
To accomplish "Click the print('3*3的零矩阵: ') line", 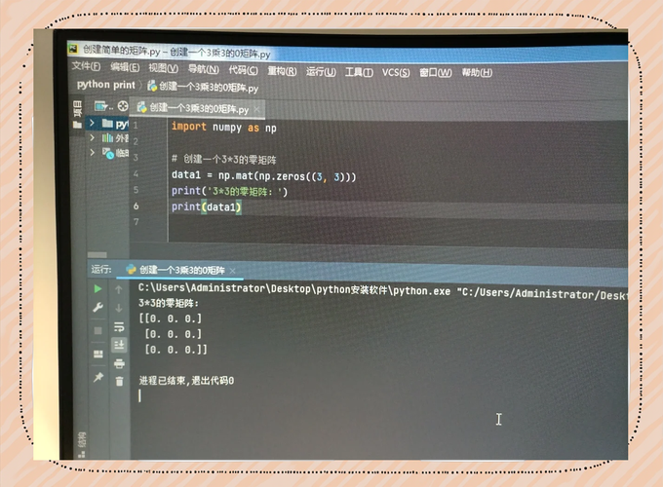I will [229, 191].
